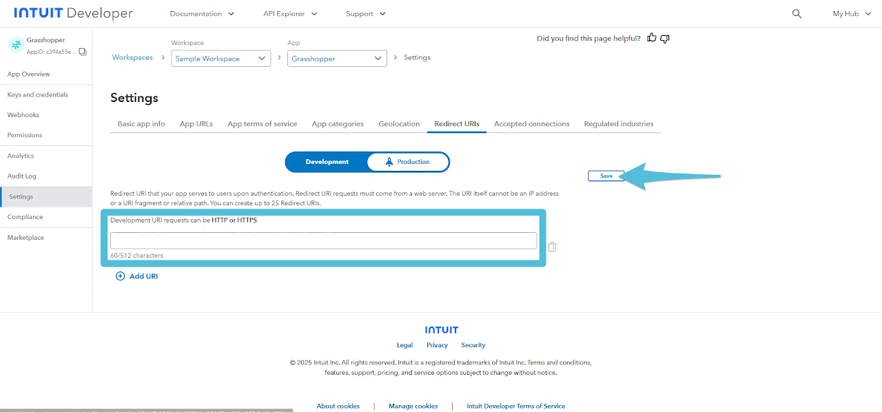Open the Grasshopper app dropdown
The image size is (882, 412).
tap(337, 59)
